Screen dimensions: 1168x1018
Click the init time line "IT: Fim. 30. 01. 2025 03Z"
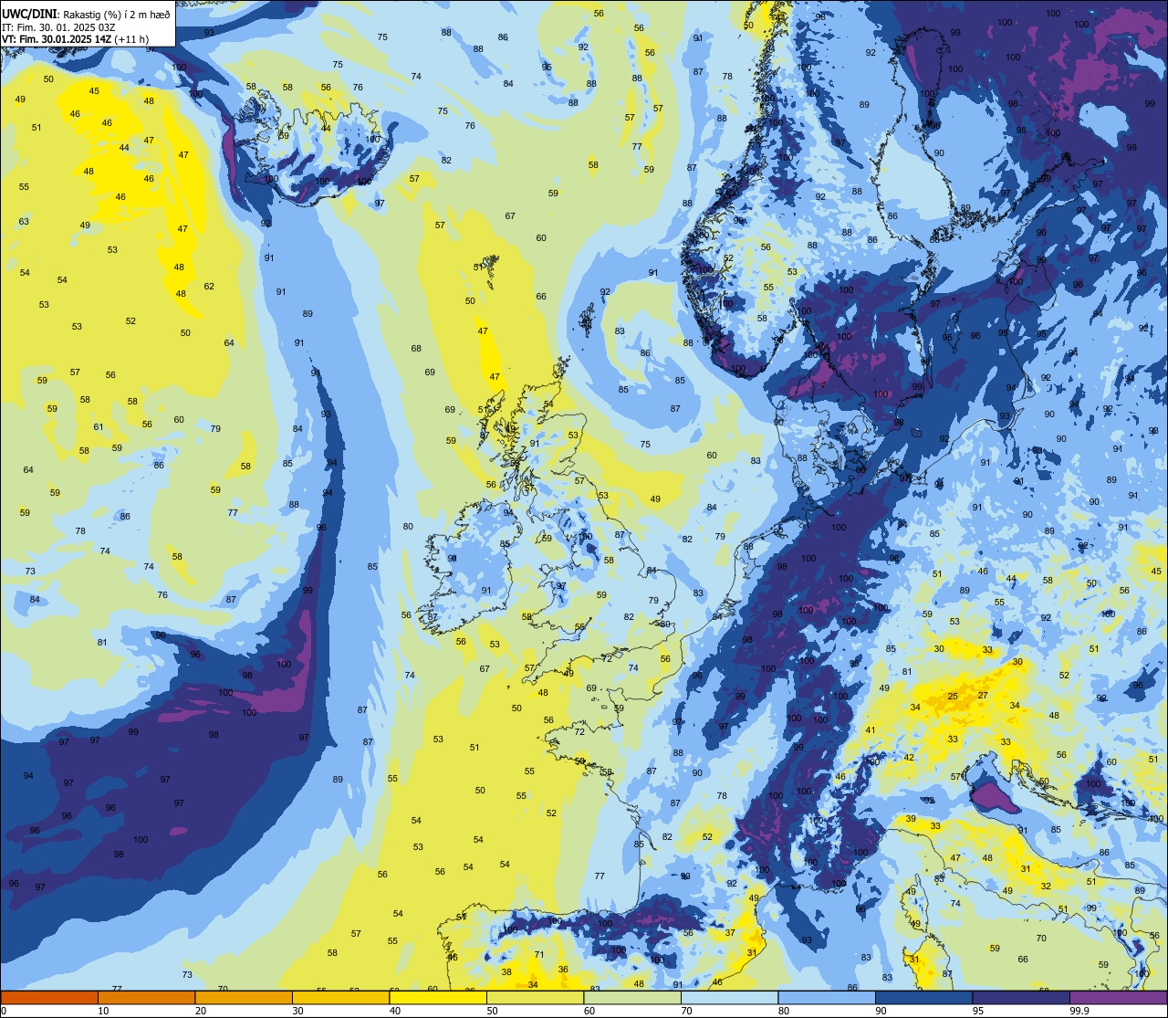(x=58, y=27)
